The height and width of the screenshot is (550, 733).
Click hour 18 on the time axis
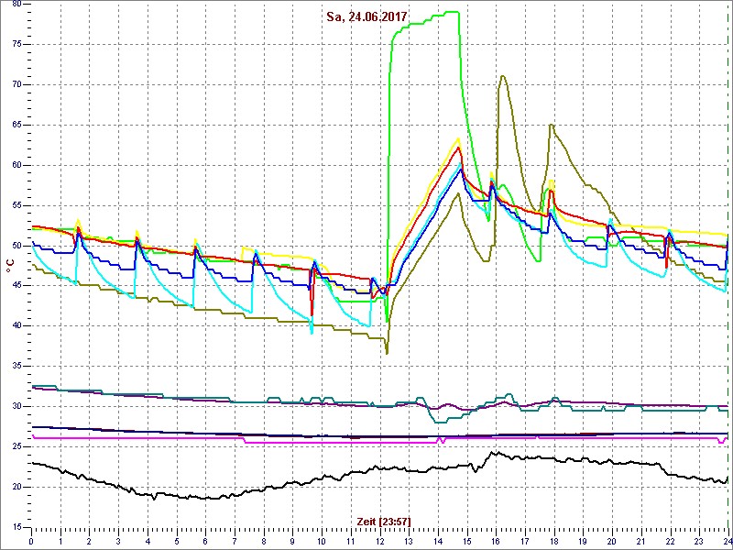click(554, 541)
